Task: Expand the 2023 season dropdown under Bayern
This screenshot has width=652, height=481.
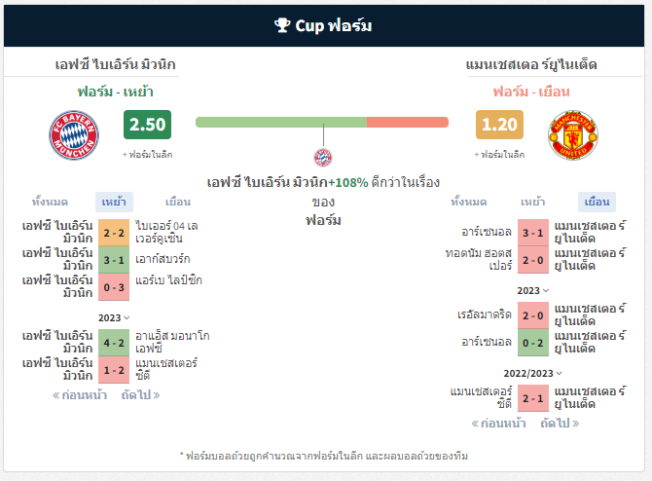Action: pyautogui.click(x=114, y=317)
